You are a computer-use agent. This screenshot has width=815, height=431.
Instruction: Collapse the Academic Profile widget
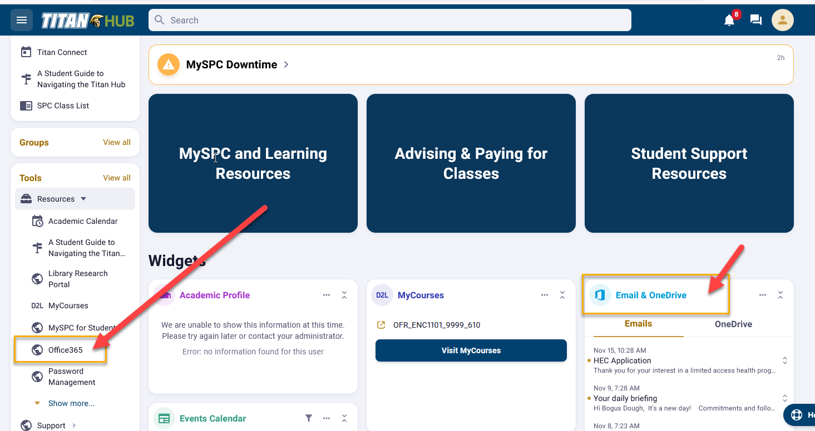click(344, 295)
